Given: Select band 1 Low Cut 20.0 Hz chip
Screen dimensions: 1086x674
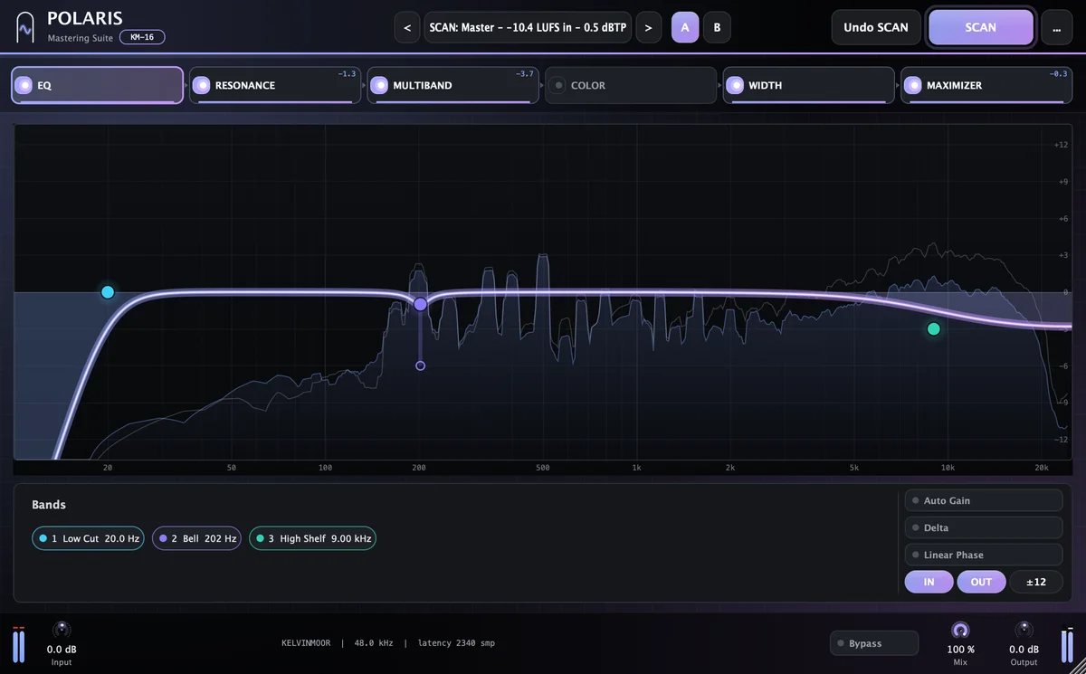Looking at the screenshot, I should 88,538.
